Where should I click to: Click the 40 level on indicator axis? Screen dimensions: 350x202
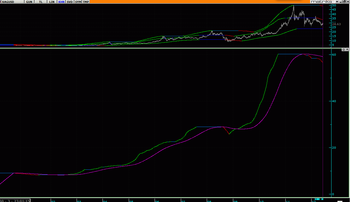pyautogui.click(x=334, y=101)
